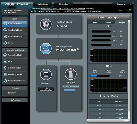Open the Hungarian language dropdown
This screenshot has width=137, height=124.
(122, 4)
